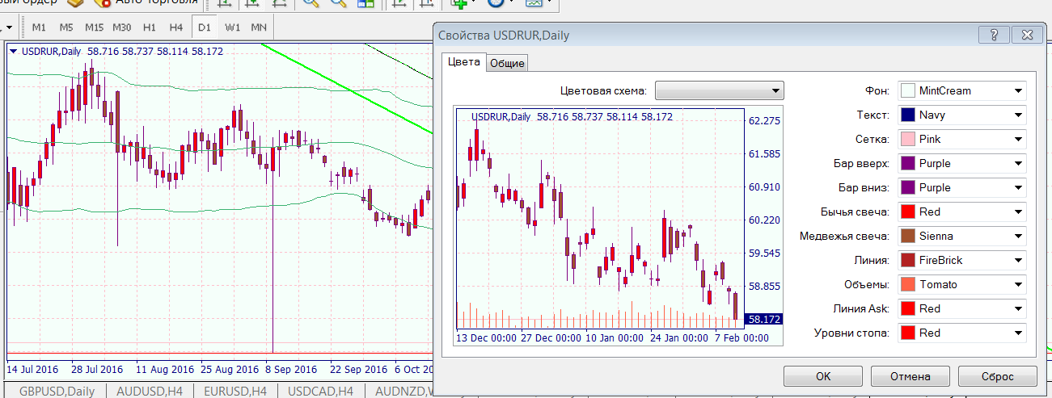Switch chart timeframe to H1
1052x398 pixels.
pos(150,27)
